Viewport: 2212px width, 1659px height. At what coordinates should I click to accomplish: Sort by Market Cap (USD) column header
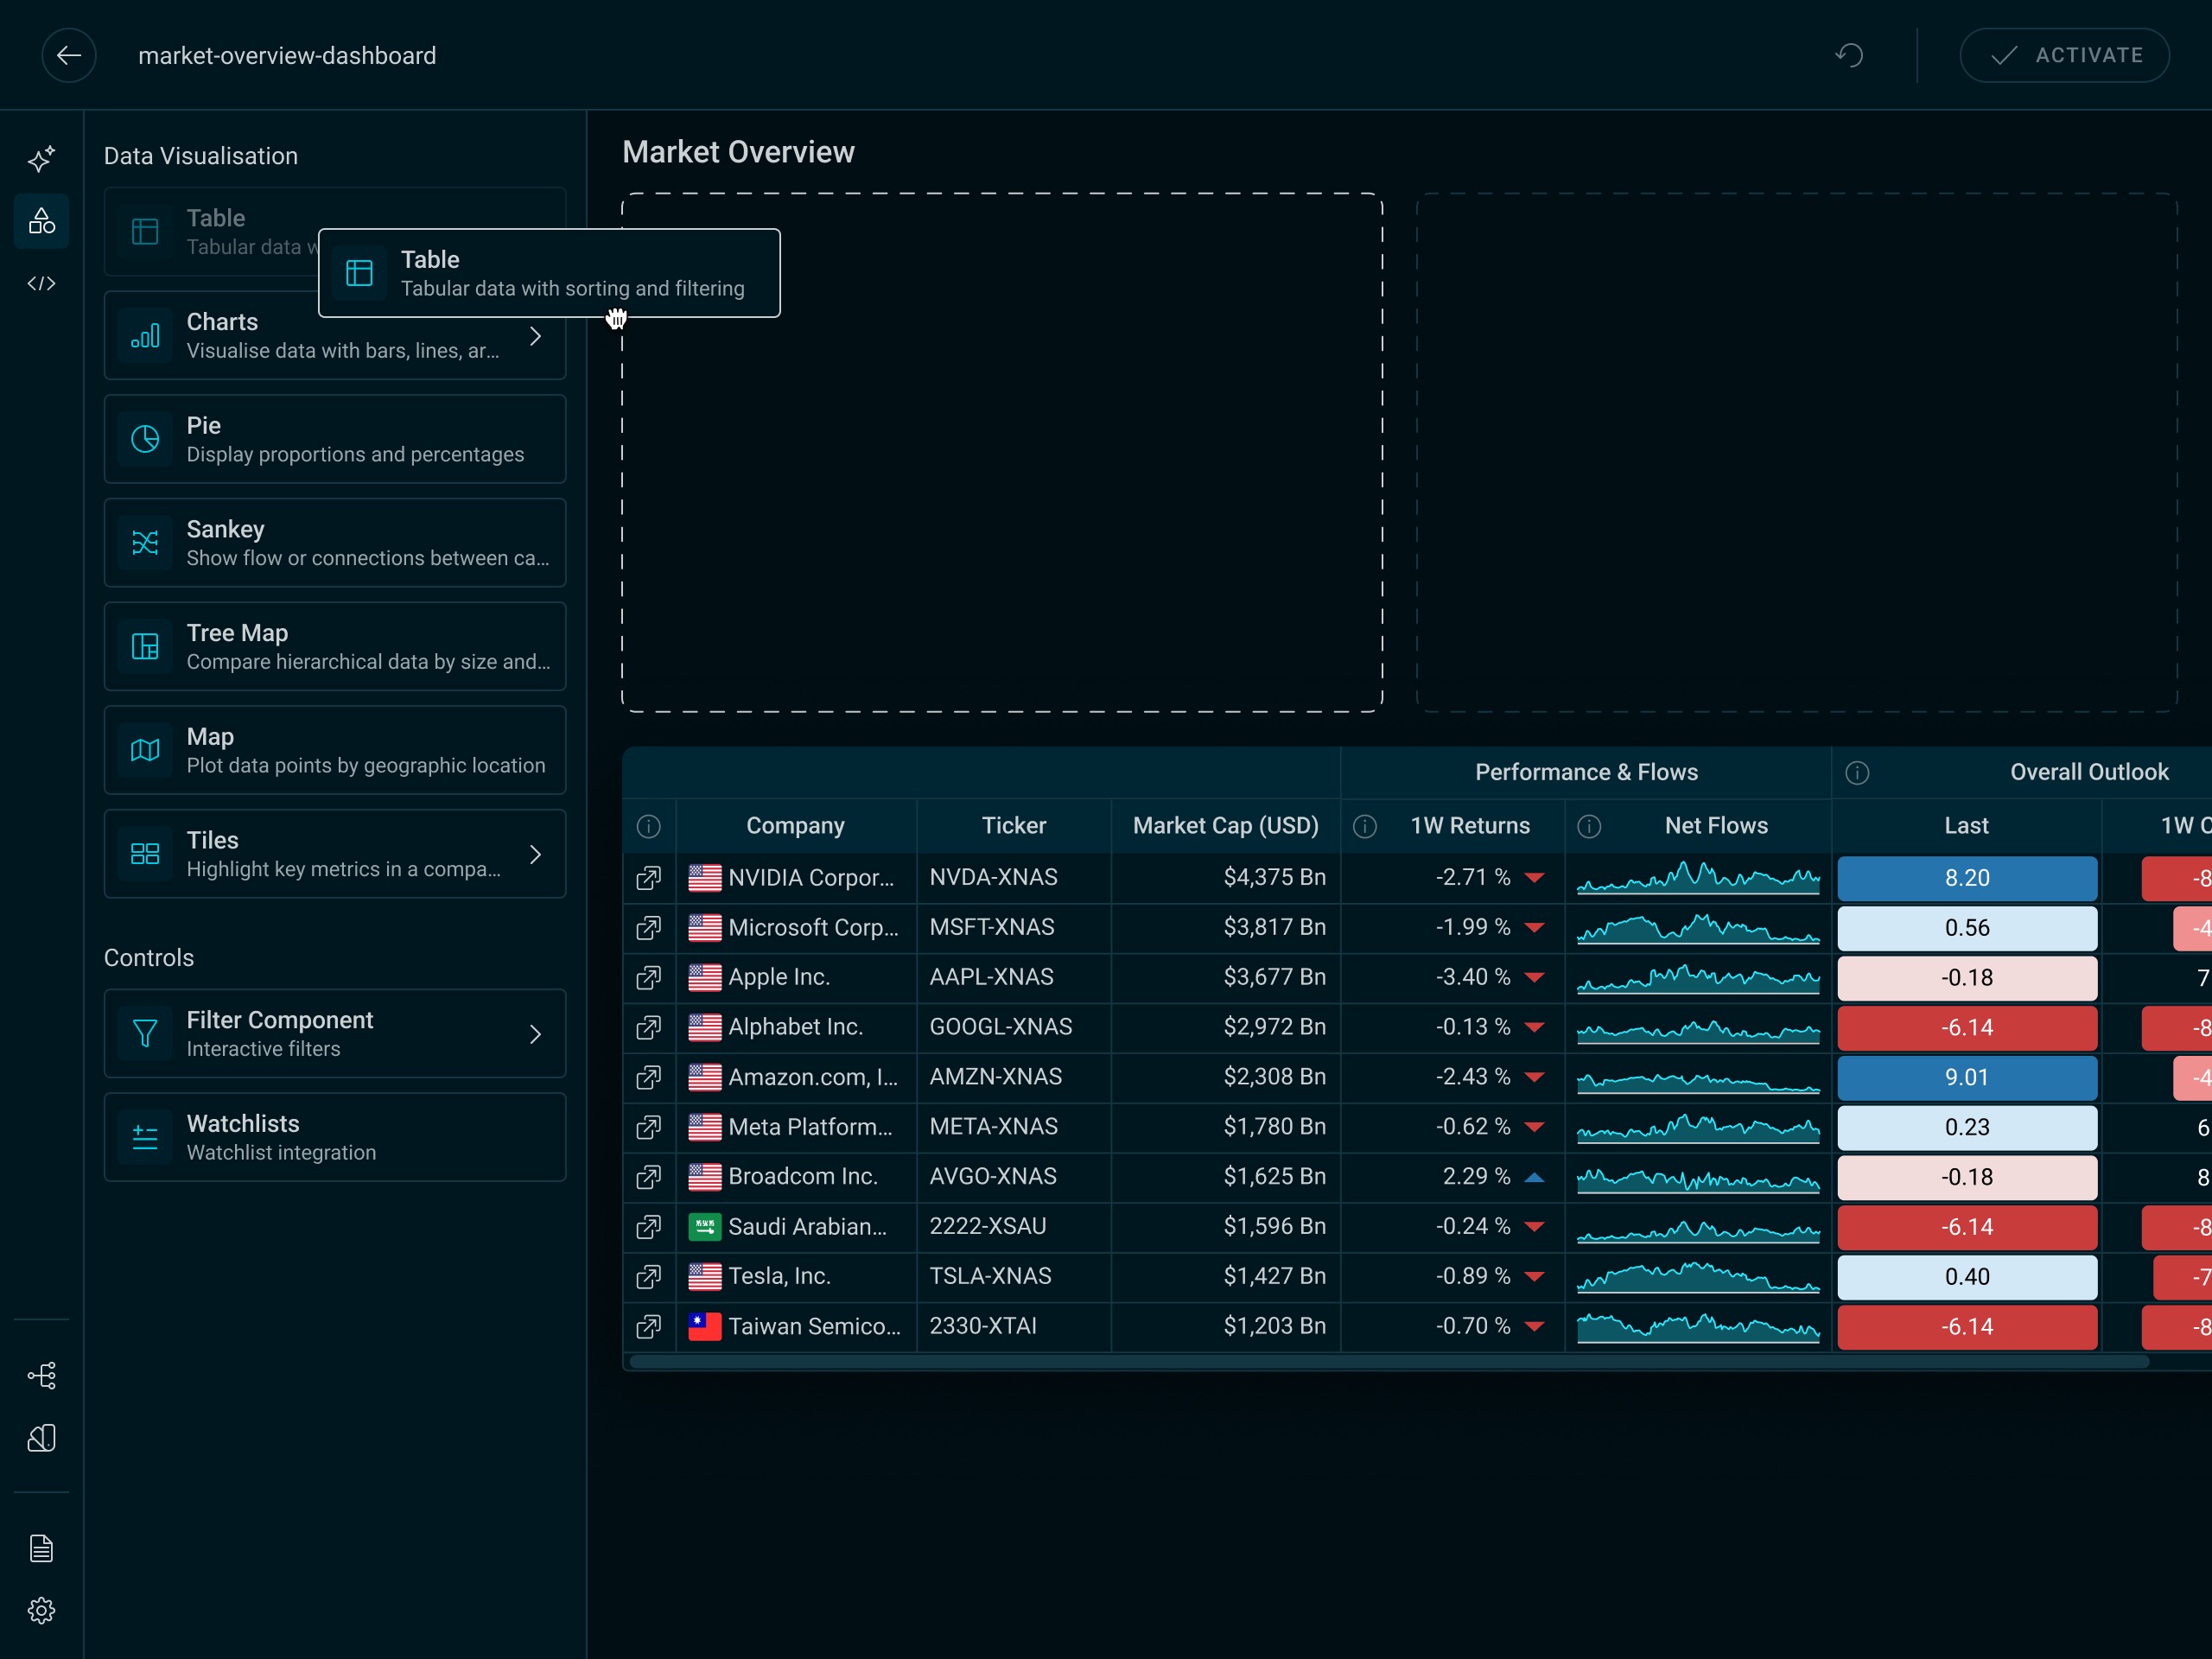(x=1225, y=826)
